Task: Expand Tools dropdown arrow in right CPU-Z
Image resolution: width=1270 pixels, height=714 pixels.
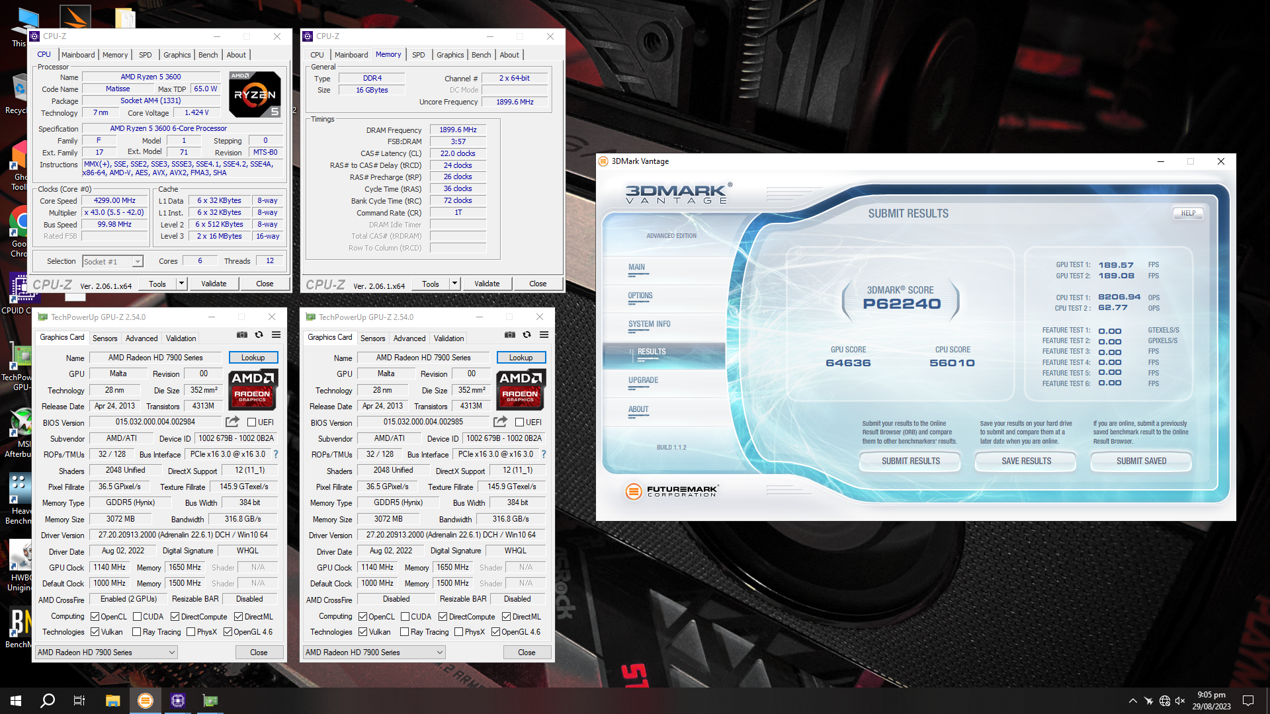Action: [454, 284]
